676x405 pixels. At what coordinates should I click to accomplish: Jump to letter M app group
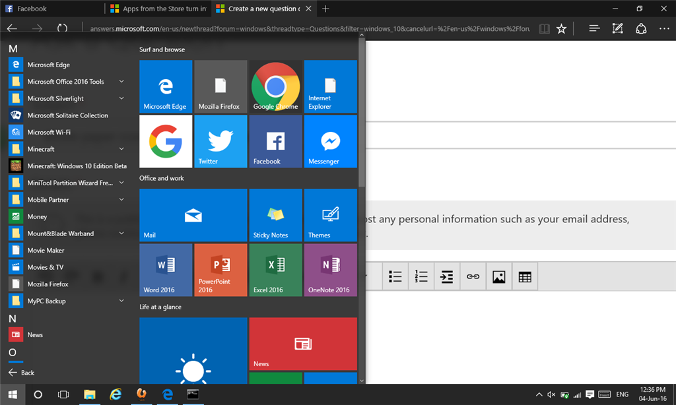13,49
